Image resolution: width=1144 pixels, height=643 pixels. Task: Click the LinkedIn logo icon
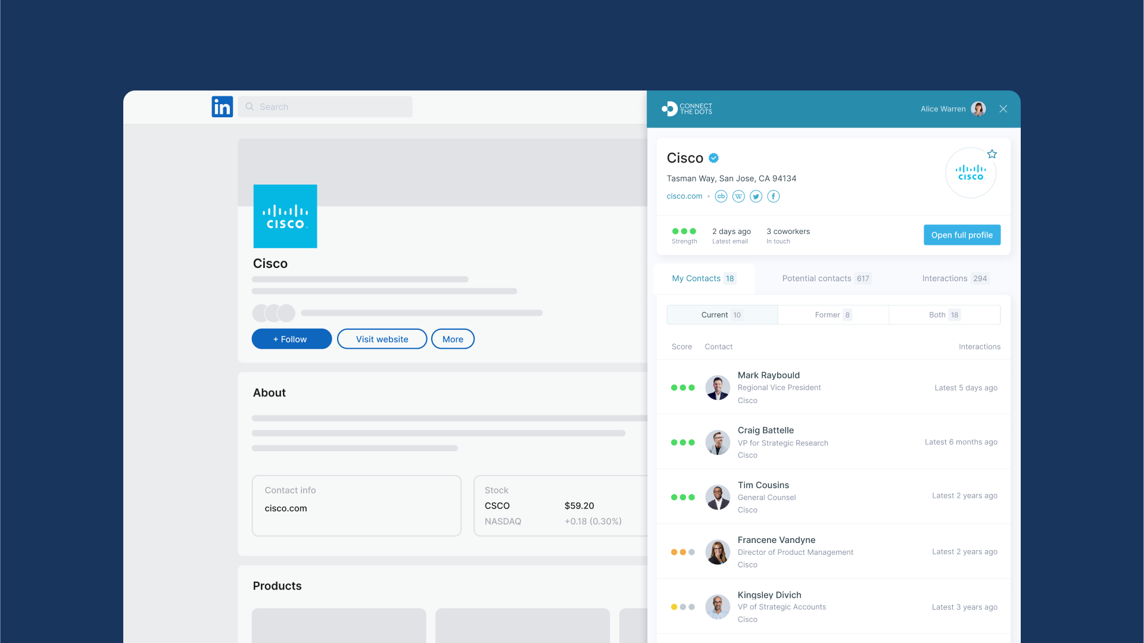[x=222, y=107]
